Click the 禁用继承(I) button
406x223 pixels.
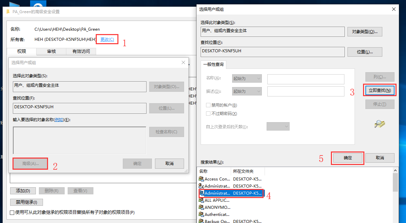point(27,202)
